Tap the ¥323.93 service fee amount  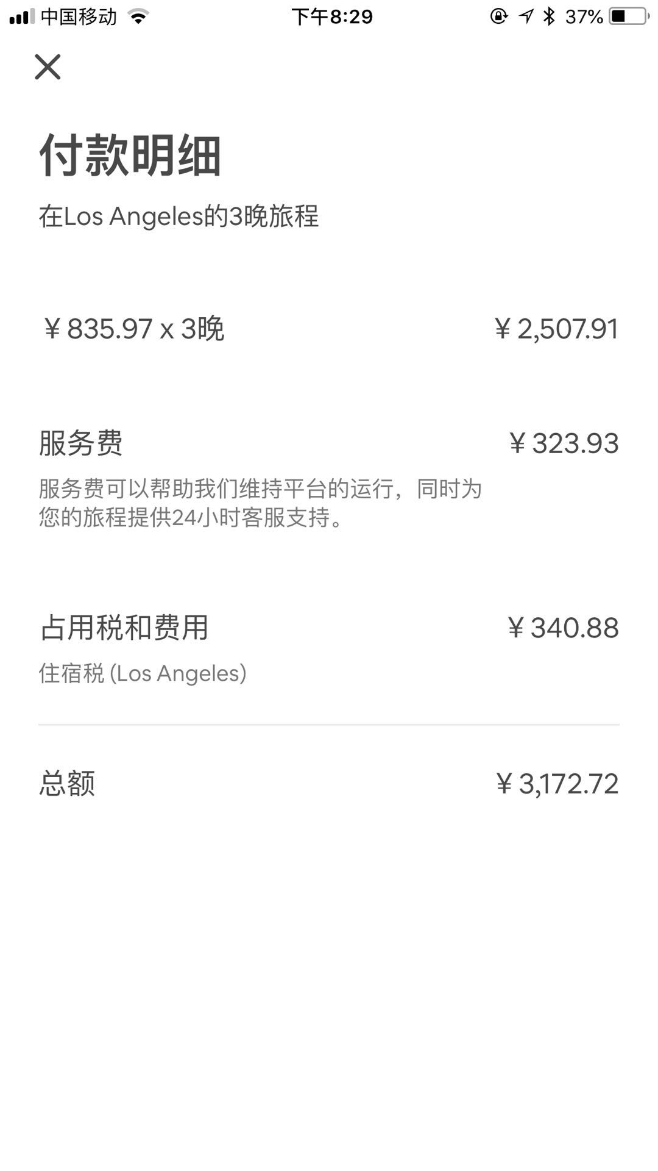pos(564,443)
